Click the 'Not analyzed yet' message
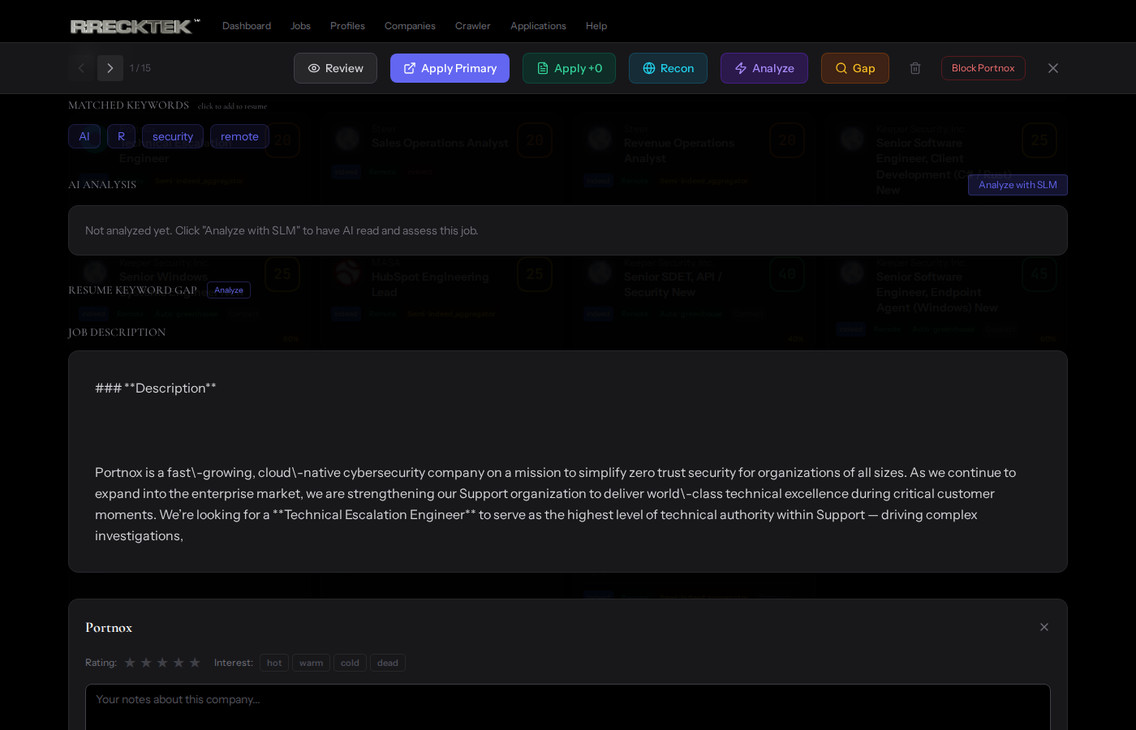Image resolution: width=1136 pixels, height=730 pixels. [282, 230]
